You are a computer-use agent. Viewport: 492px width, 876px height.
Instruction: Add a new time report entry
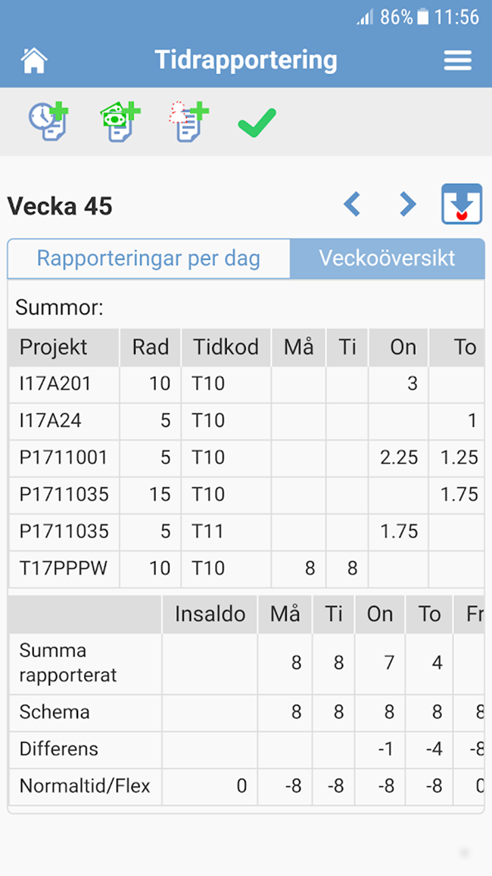click(49, 121)
